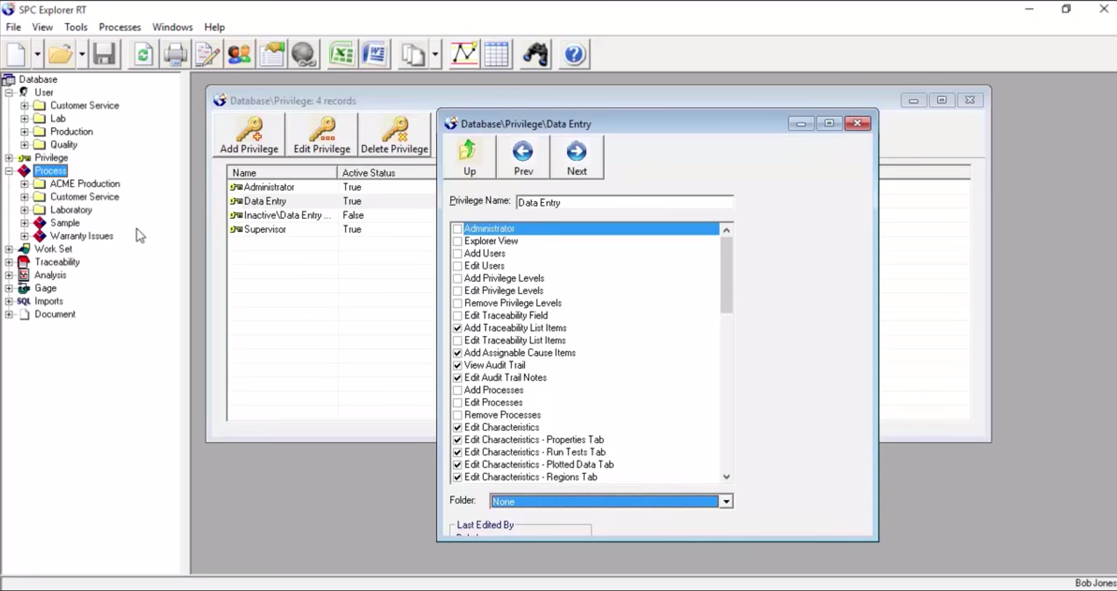The width and height of the screenshot is (1117, 591).
Task: Select the binoculars search icon
Action: (x=535, y=54)
